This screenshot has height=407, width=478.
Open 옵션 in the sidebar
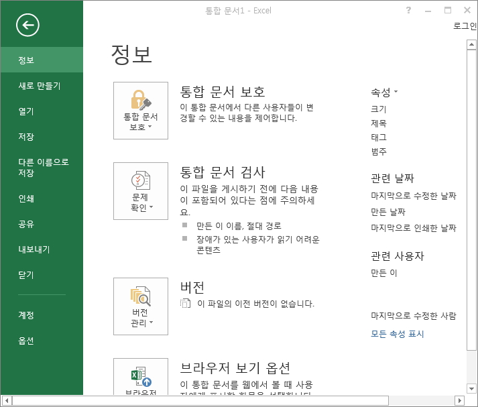click(x=42, y=341)
